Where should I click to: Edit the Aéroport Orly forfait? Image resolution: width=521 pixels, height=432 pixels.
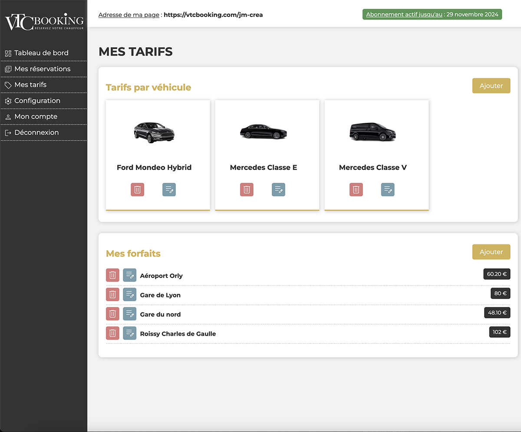[129, 275]
